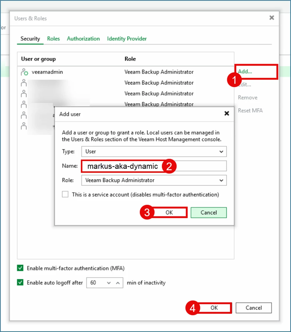
Task: Cancel the Add user dialog
Action: tap(209, 212)
